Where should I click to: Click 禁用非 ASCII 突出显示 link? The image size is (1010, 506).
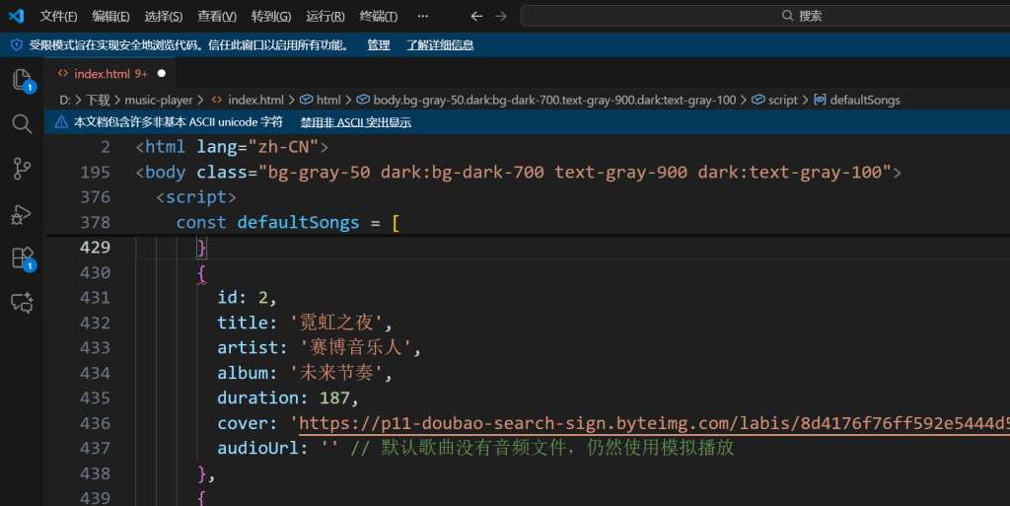tap(355, 122)
